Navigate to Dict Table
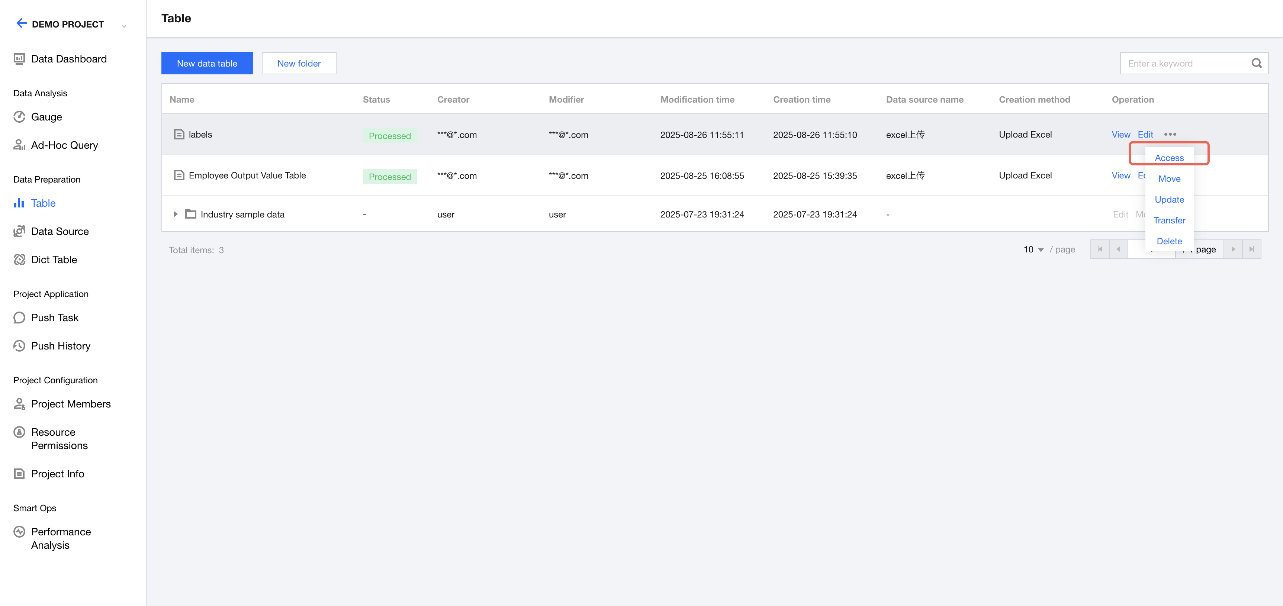The width and height of the screenshot is (1283, 606). coord(54,260)
